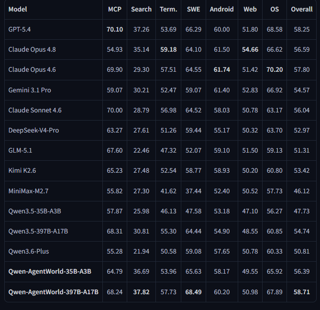Screen dimensions: 320x310
Task: Click Claude Opus 4.8 Term. score 59.18
Action: point(168,49)
